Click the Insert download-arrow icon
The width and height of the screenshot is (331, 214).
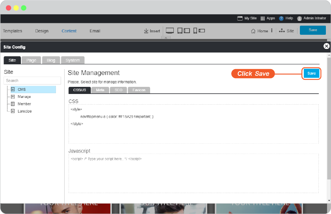pos(146,31)
